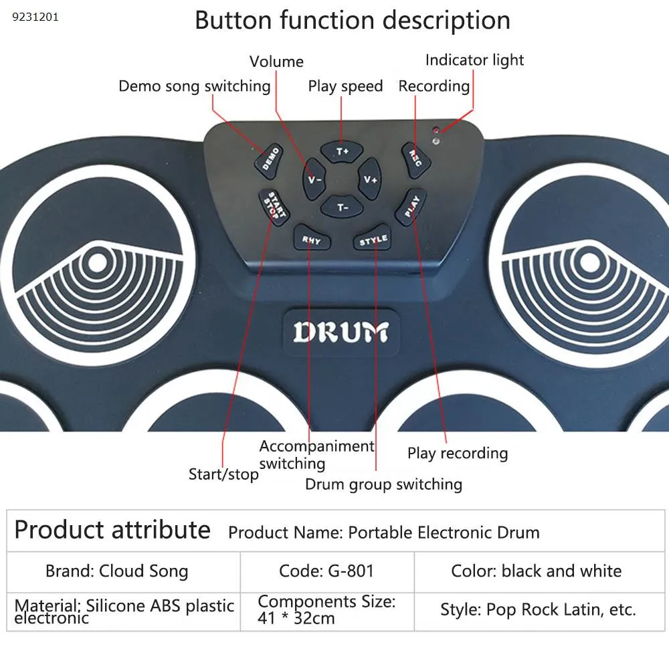669x669 pixels.
Task: Tap the T- tempo decrease button
Action: coord(342,207)
